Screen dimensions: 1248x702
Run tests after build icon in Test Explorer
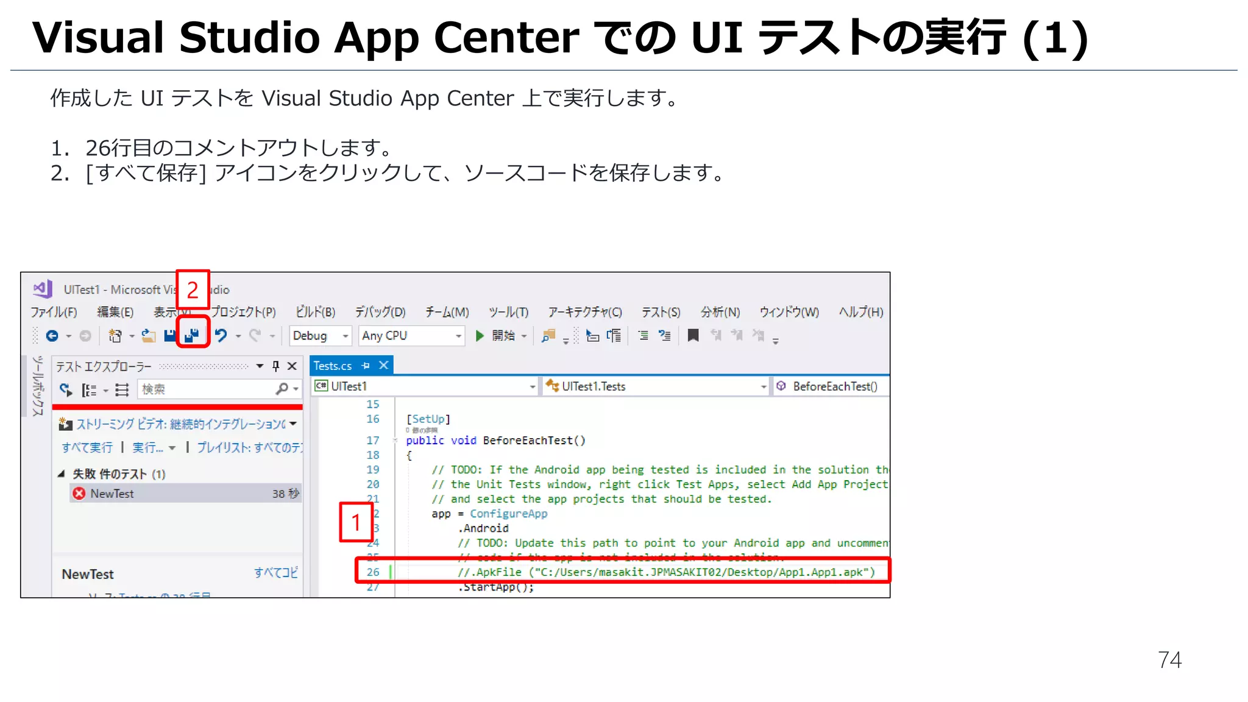coord(66,389)
